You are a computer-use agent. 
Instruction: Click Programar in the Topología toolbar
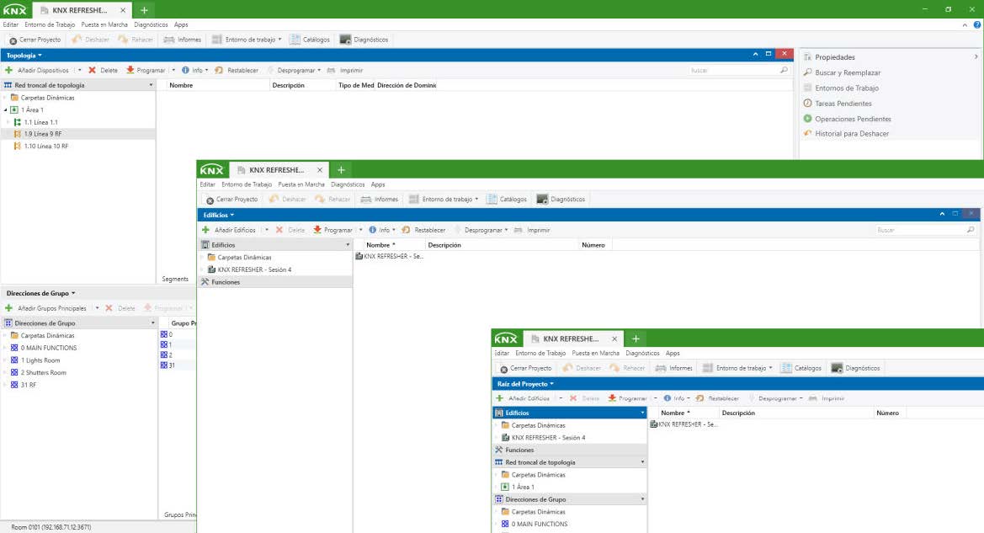[x=146, y=71]
